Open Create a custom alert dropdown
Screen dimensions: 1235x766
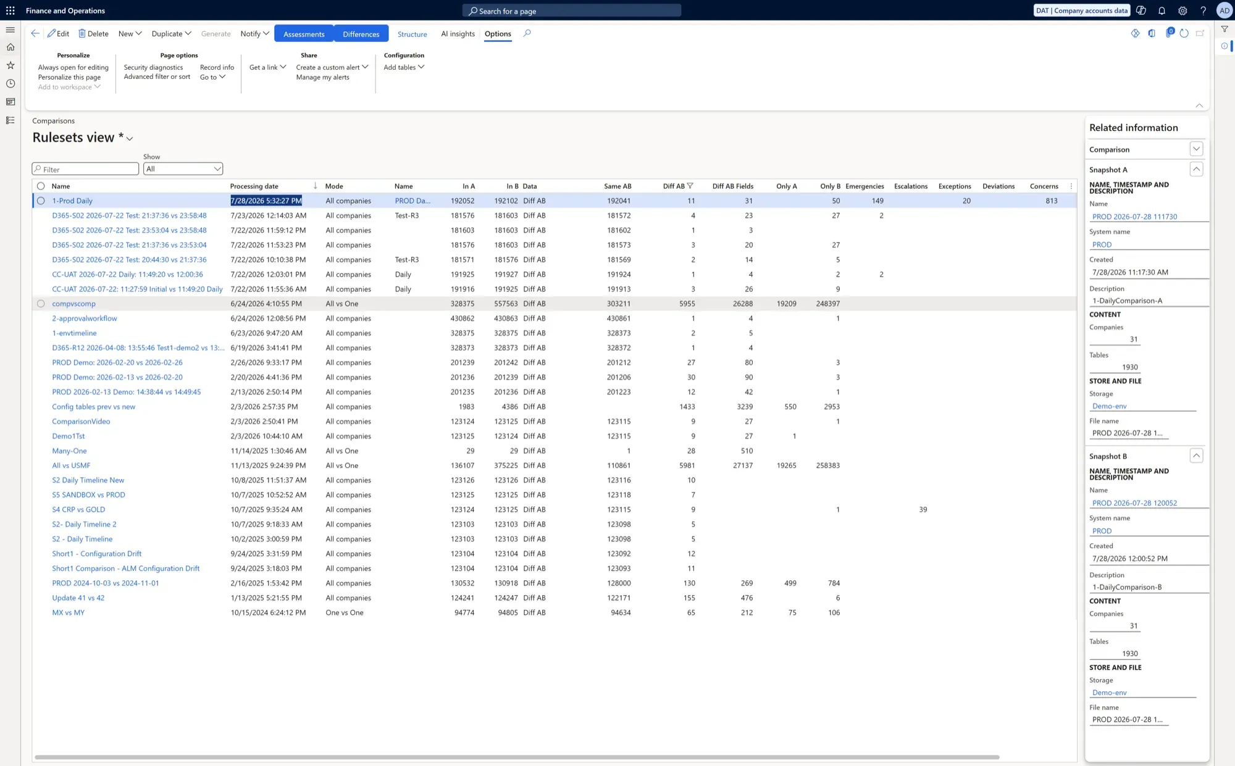point(332,67)
